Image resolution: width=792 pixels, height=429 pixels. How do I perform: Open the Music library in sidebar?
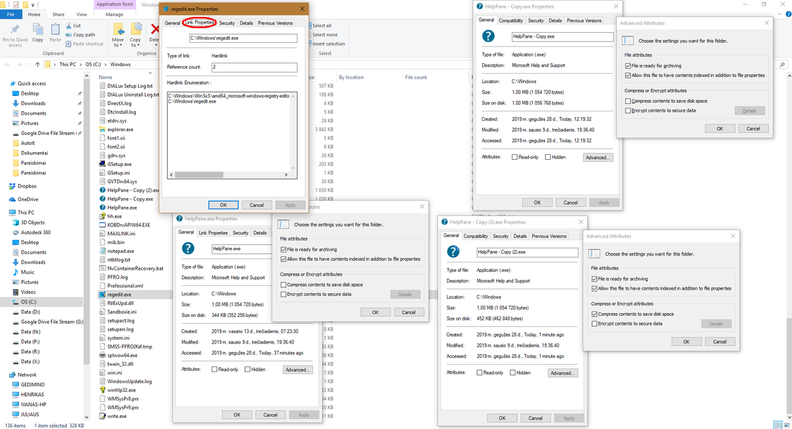click(28, 272)
